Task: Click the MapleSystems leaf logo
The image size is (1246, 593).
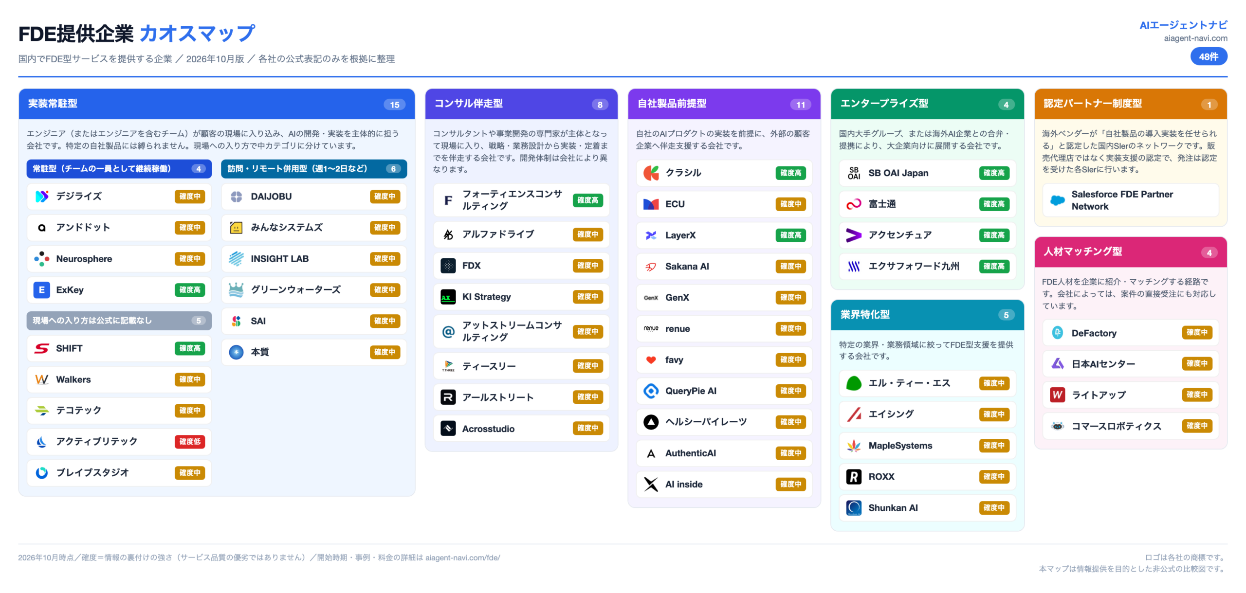Action: (854, 446)
